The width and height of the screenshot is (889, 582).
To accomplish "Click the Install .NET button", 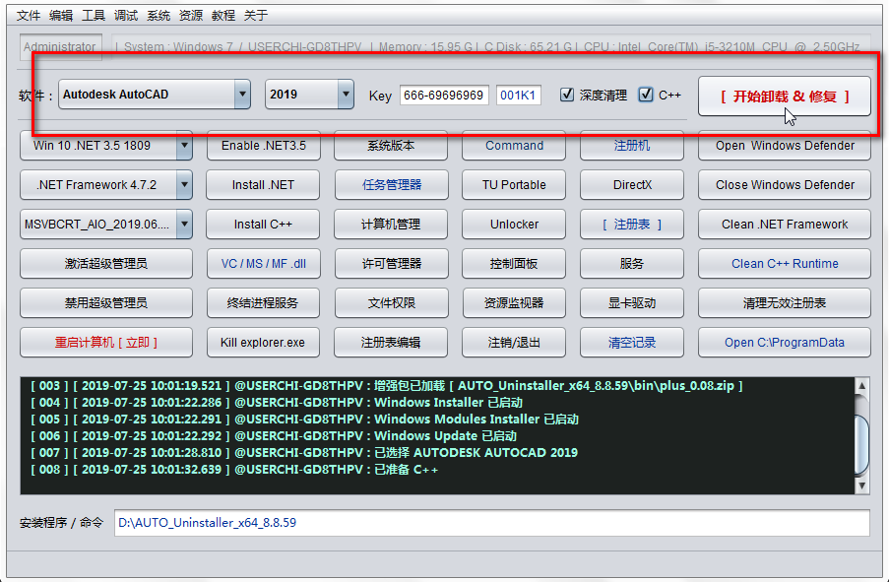I will click(263, 185).
